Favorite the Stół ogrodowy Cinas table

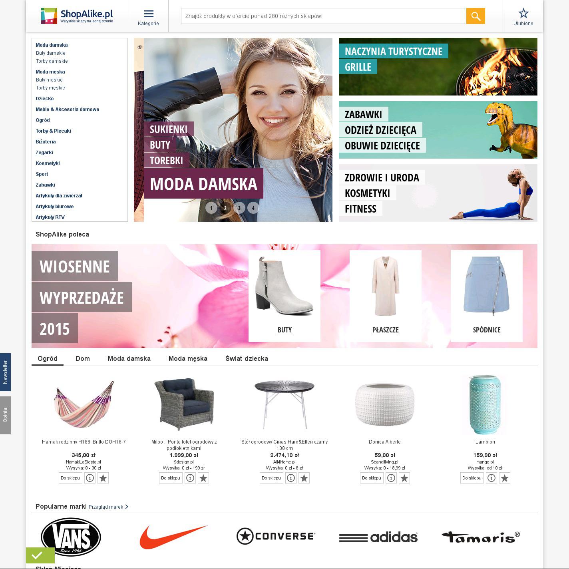click(304, 478)
